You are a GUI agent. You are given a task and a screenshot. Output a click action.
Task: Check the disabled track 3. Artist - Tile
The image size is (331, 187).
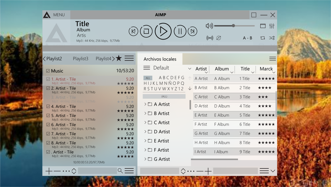click(x=48, y=97)
